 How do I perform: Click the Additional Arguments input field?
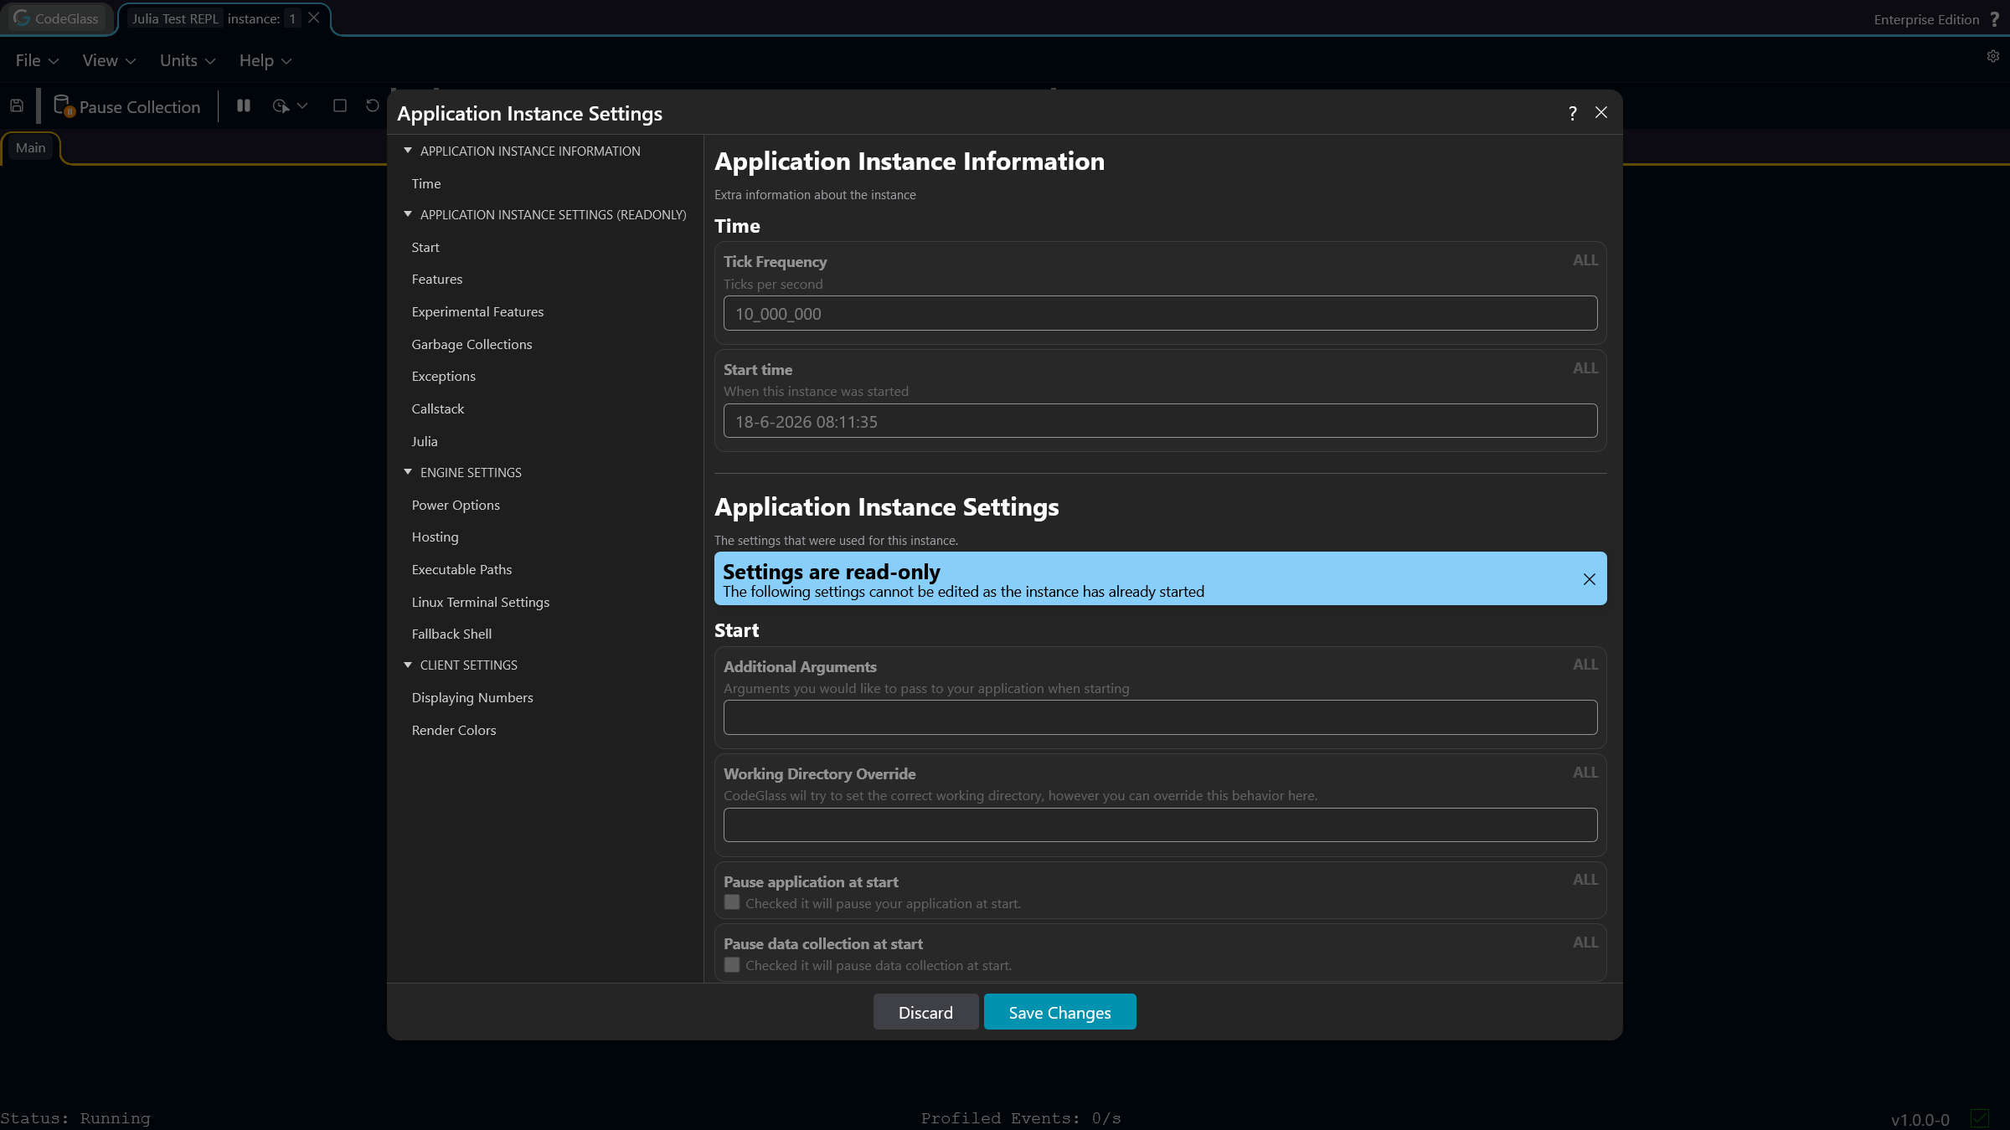coord(1160,717)
